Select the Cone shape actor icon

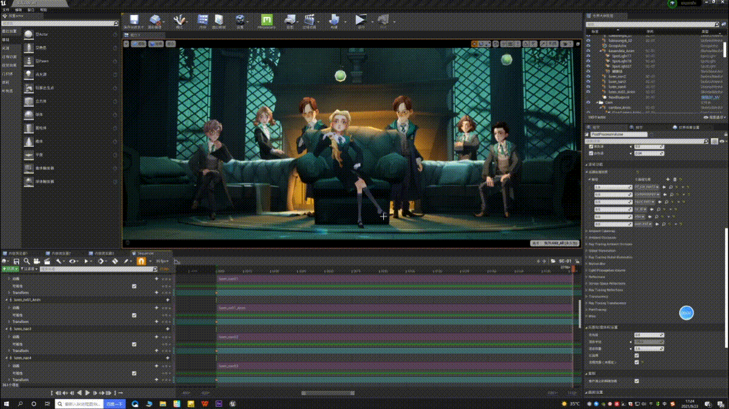29,141
